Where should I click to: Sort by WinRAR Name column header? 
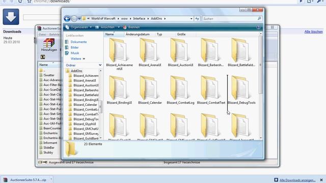[x=49, y=65]
